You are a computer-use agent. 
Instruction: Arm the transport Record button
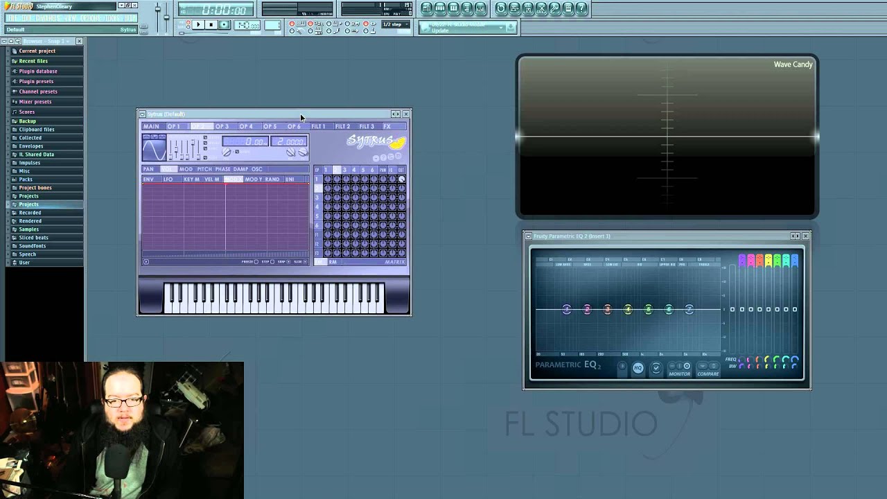tap(223, 25)
